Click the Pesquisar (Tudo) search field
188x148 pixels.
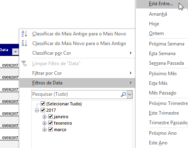click(x=76, y=95)
